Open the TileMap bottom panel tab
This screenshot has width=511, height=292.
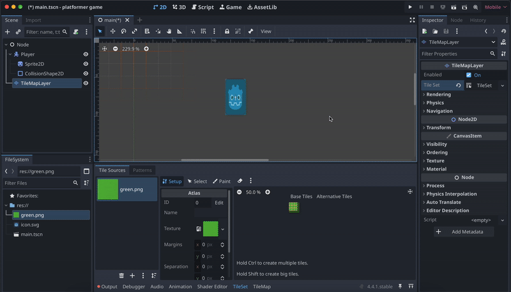[x=262, y=287]
